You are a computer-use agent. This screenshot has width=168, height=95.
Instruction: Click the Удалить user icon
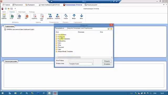57,16
